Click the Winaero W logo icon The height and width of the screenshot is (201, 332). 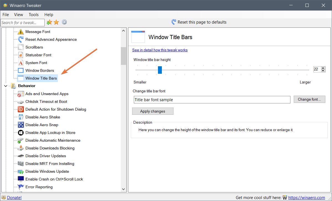tap(285, 198)
